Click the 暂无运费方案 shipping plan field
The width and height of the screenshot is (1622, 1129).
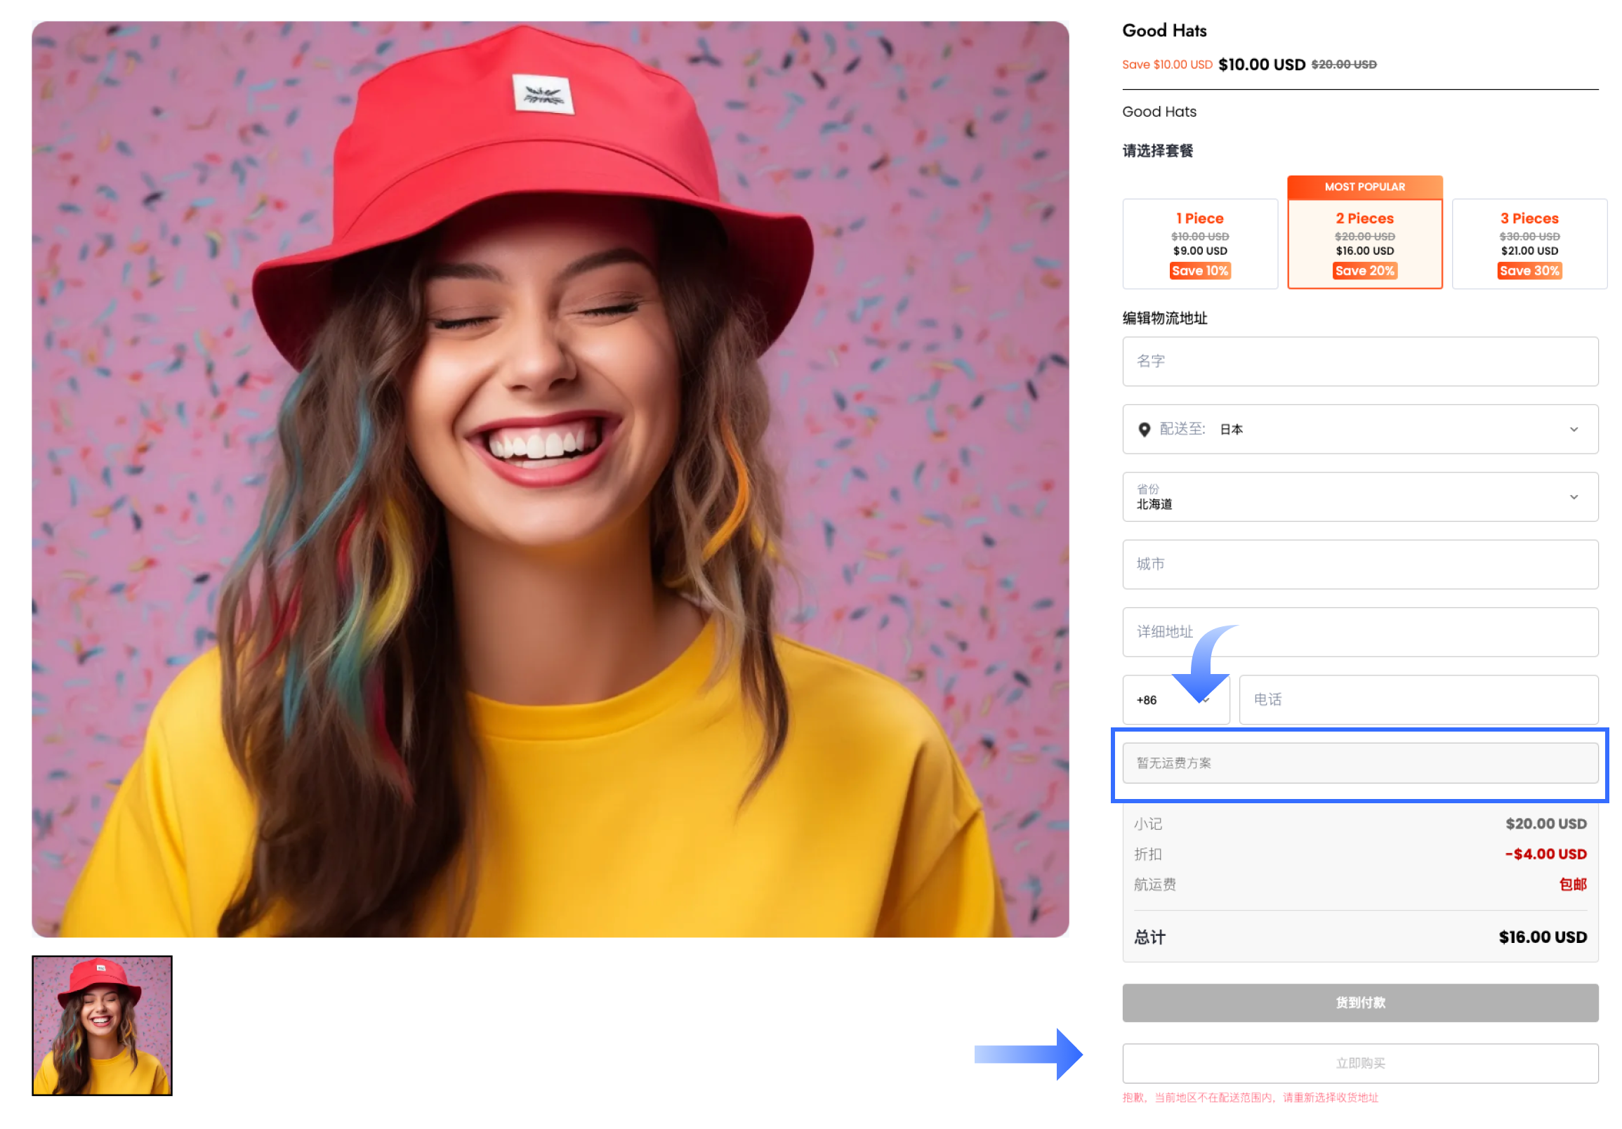click(x=1360, y=763)
